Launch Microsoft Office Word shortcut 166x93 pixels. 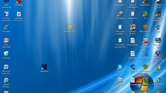tap(6, 67)
